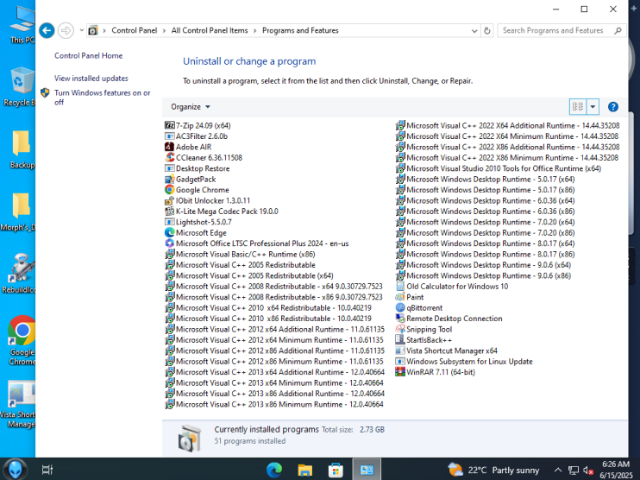Click the search magnifier icon
The image size is (640, 480).
click(x=618, y=30)
